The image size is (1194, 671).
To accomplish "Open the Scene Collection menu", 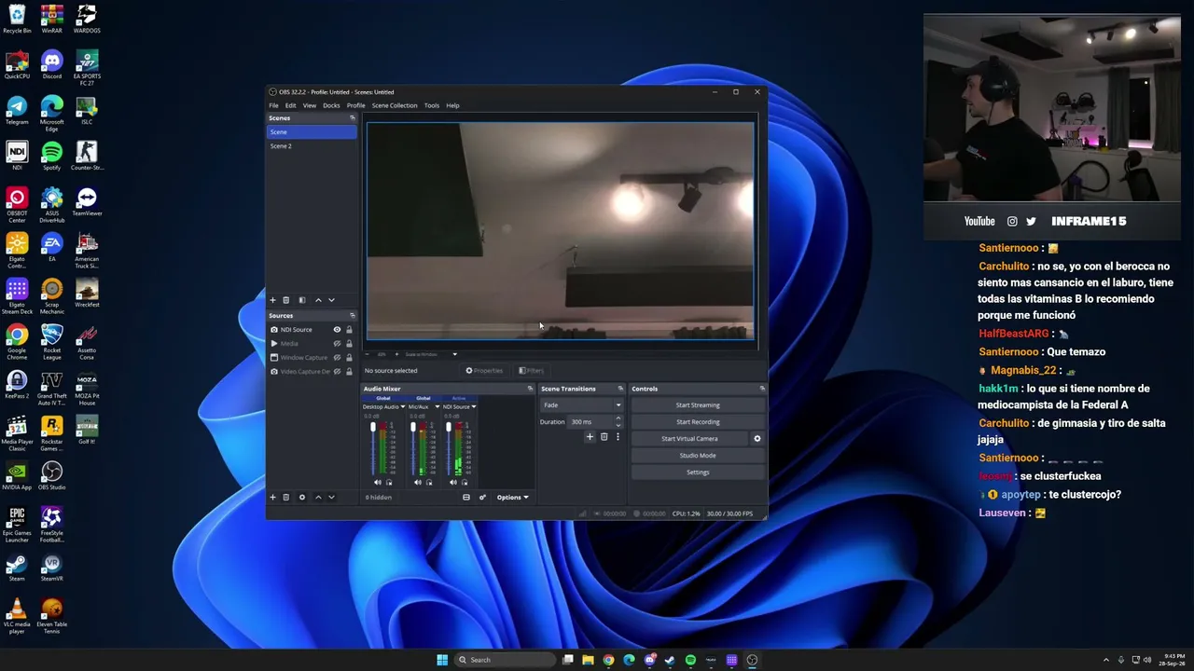I will 395,105.
